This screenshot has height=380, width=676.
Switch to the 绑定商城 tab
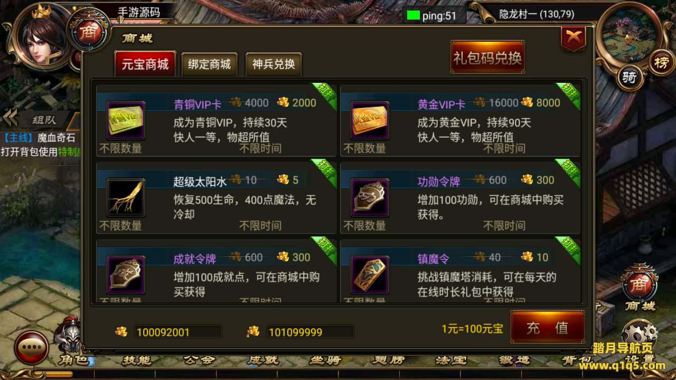coord(210,65)
